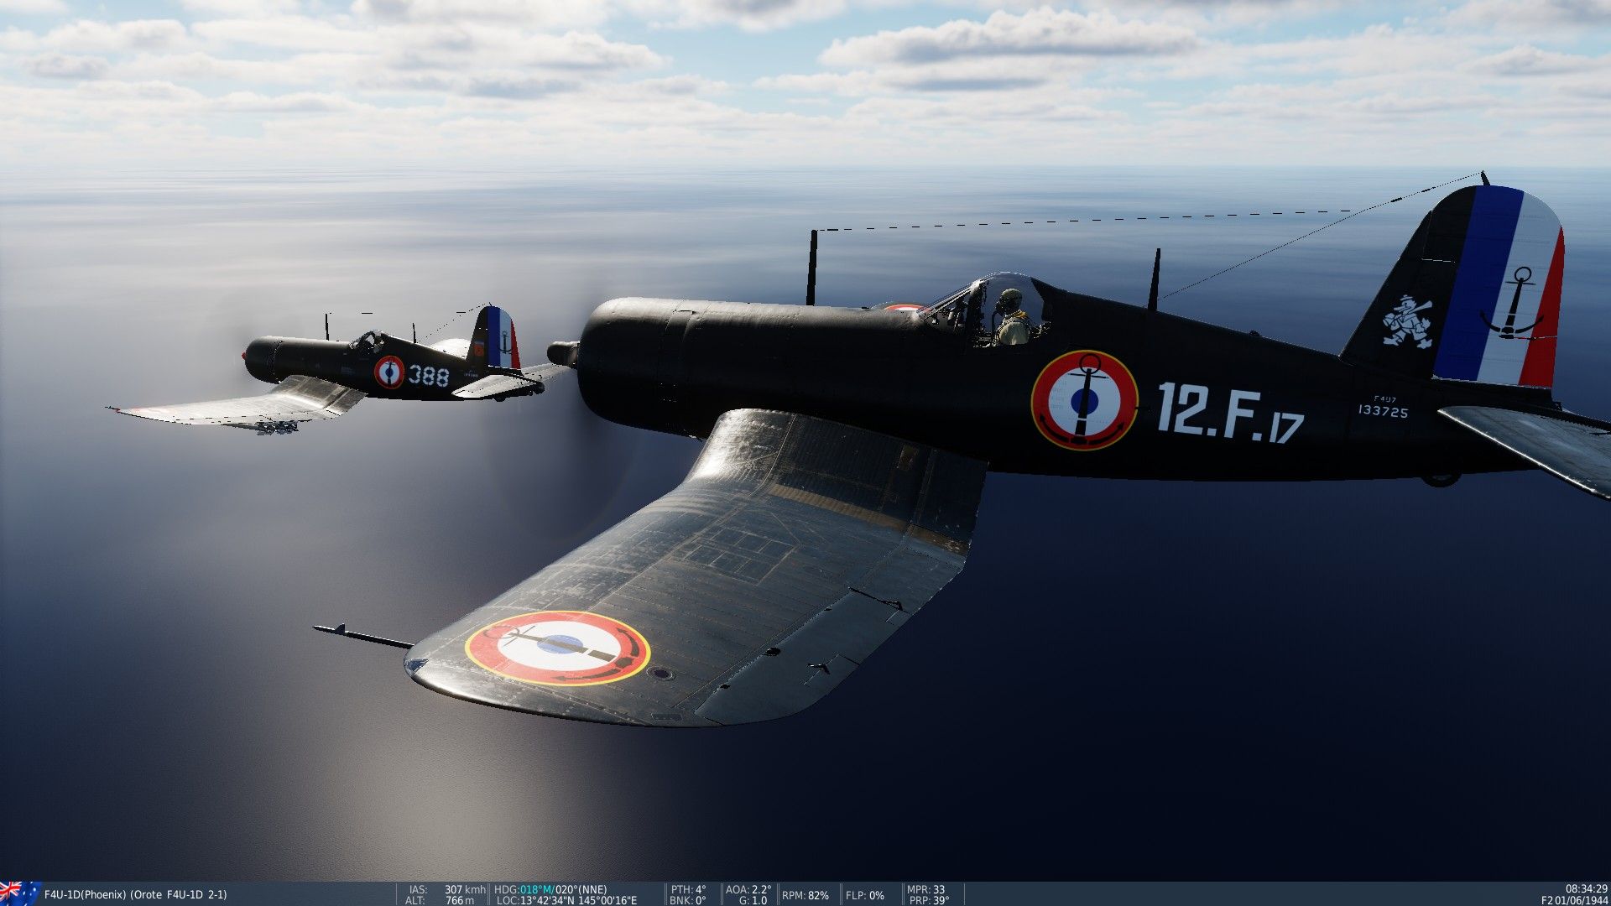Image resolution: width=1611 pixels, height=906 pixels.
Task: Click the F2 01/06/1944 date label
Action: (1574, 900)
